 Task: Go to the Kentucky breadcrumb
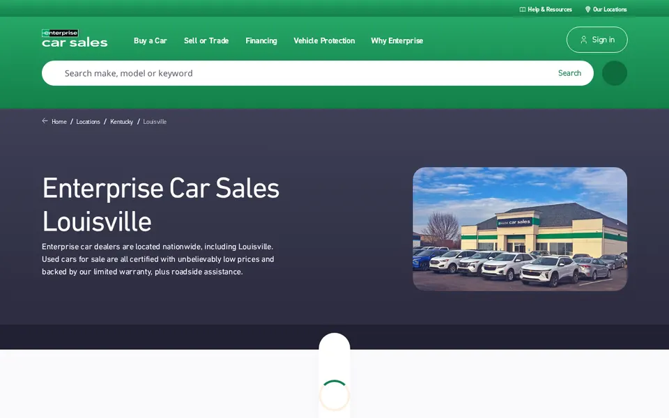[x=121, y=121]
